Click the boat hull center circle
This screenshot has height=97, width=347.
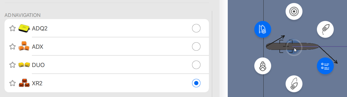[x=294, y=48]
